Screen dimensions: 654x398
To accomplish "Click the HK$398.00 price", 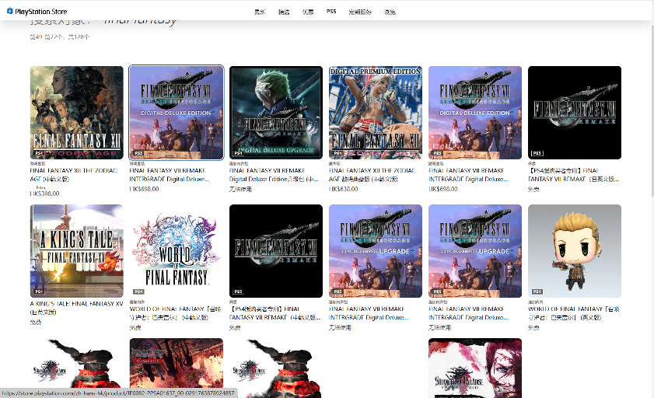I will 44,194.
